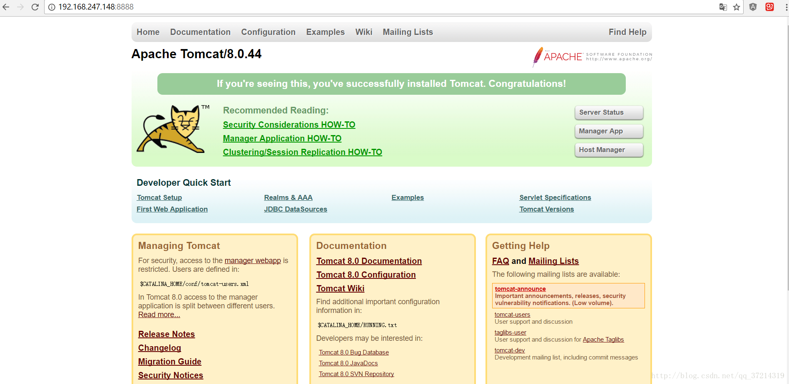Open Tomcat 8.0 Bug Database link
789x384 pixels.
pos(354,352)
